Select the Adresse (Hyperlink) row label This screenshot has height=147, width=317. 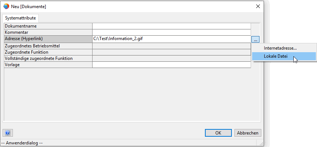[48, 39]
